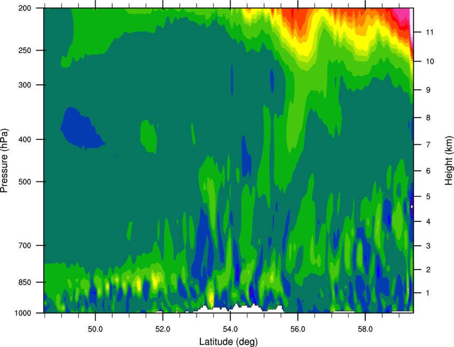Click the 10 km height label

430,61
